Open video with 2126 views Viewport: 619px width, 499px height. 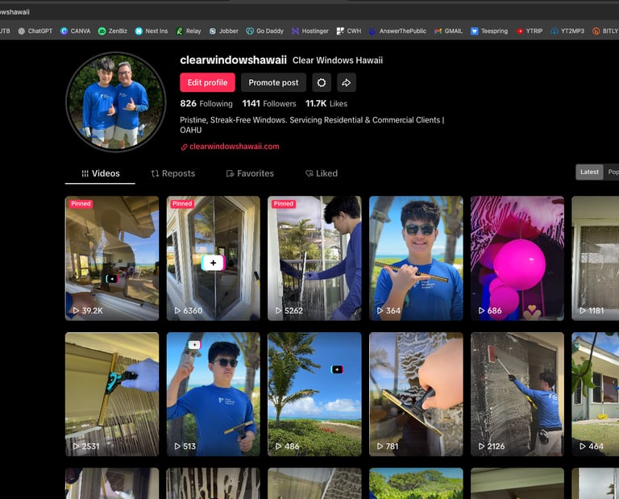point(517,394)
